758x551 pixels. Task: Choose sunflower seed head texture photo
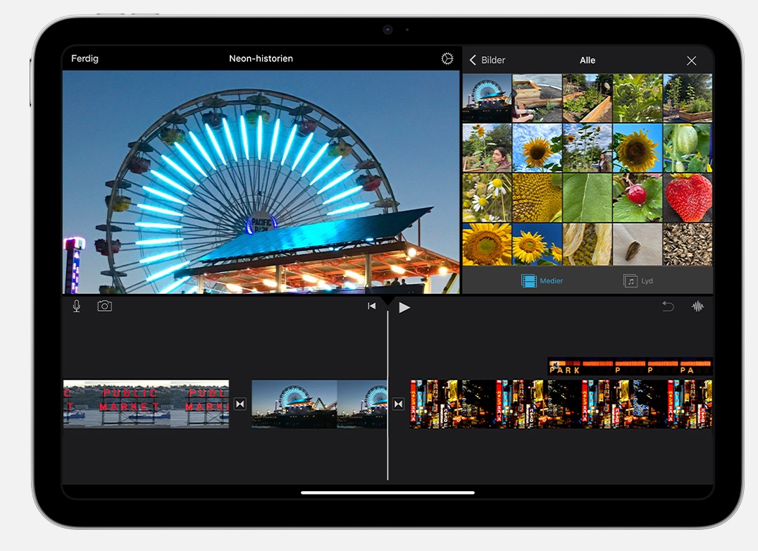(537, 198)
